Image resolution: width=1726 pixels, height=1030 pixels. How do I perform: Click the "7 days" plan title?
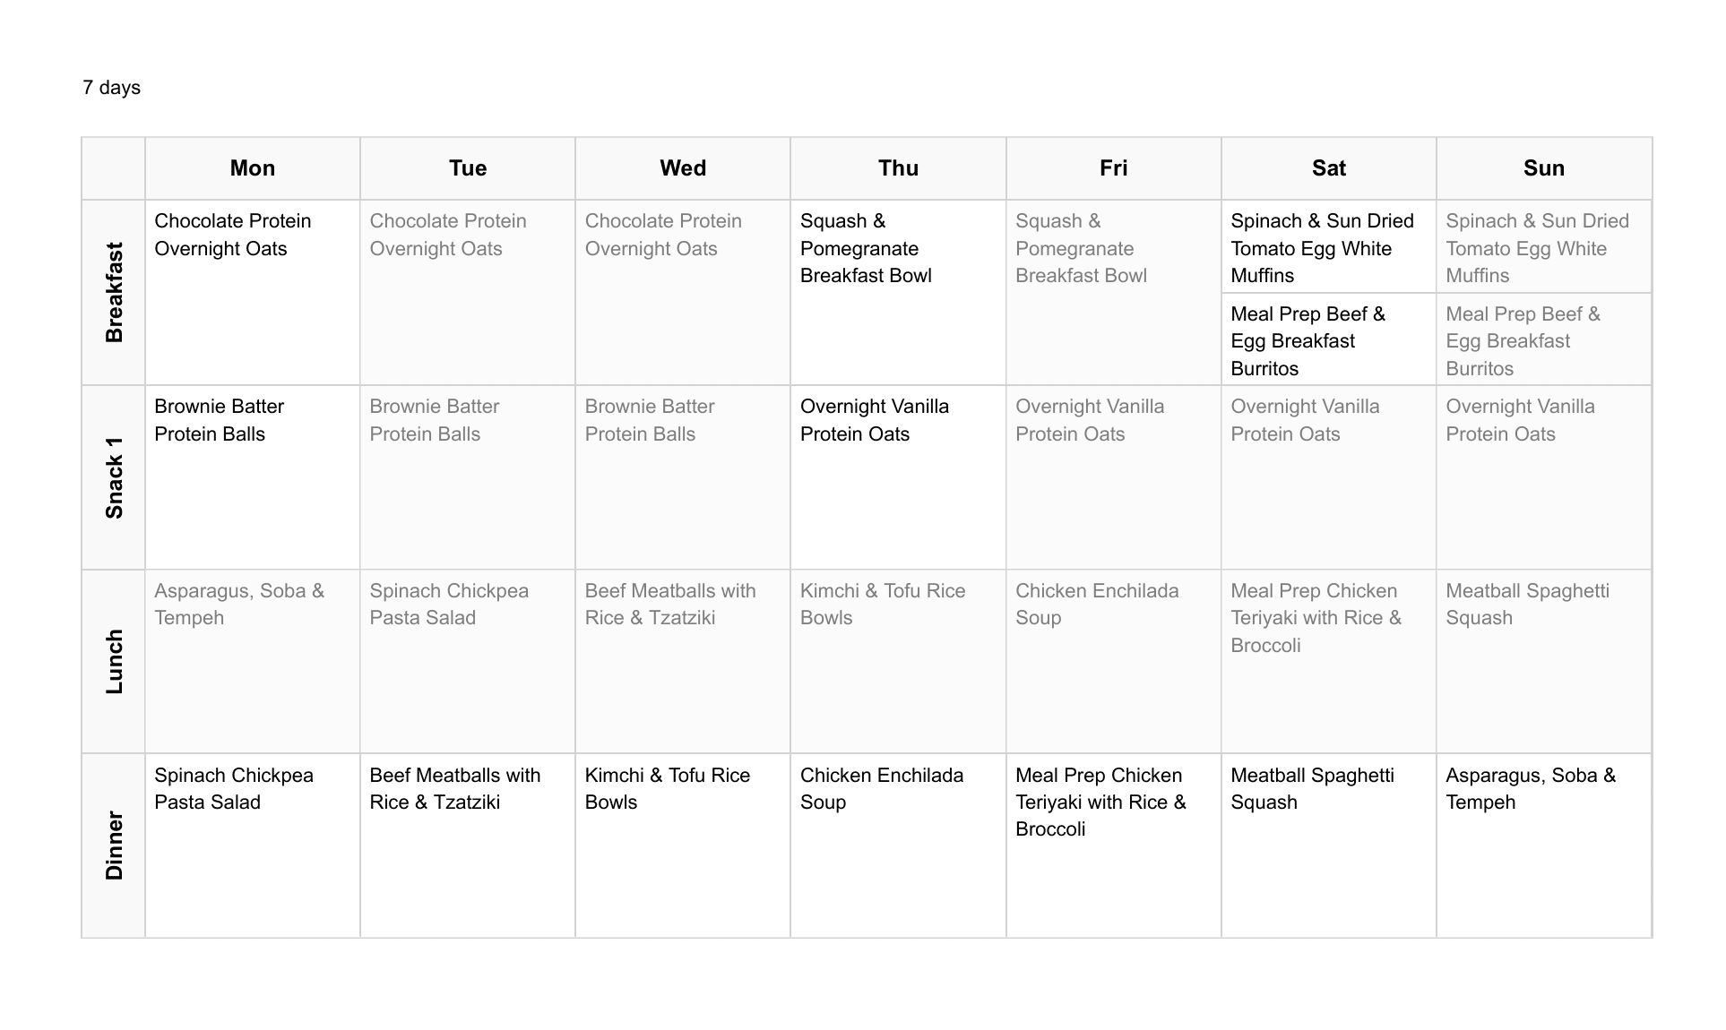pos(111,88)
